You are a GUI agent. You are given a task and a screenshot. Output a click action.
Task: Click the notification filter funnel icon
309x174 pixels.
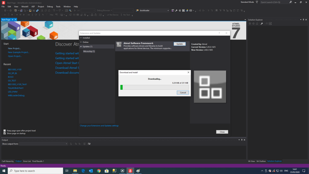click(257, 2)
